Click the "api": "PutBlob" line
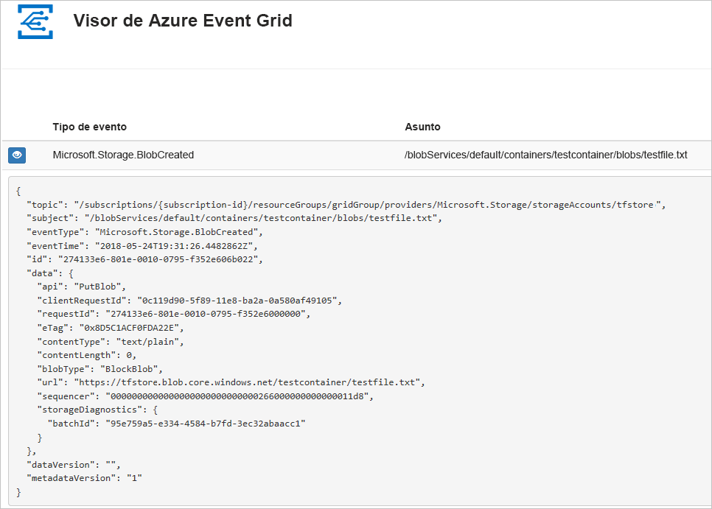 point(81,287)
